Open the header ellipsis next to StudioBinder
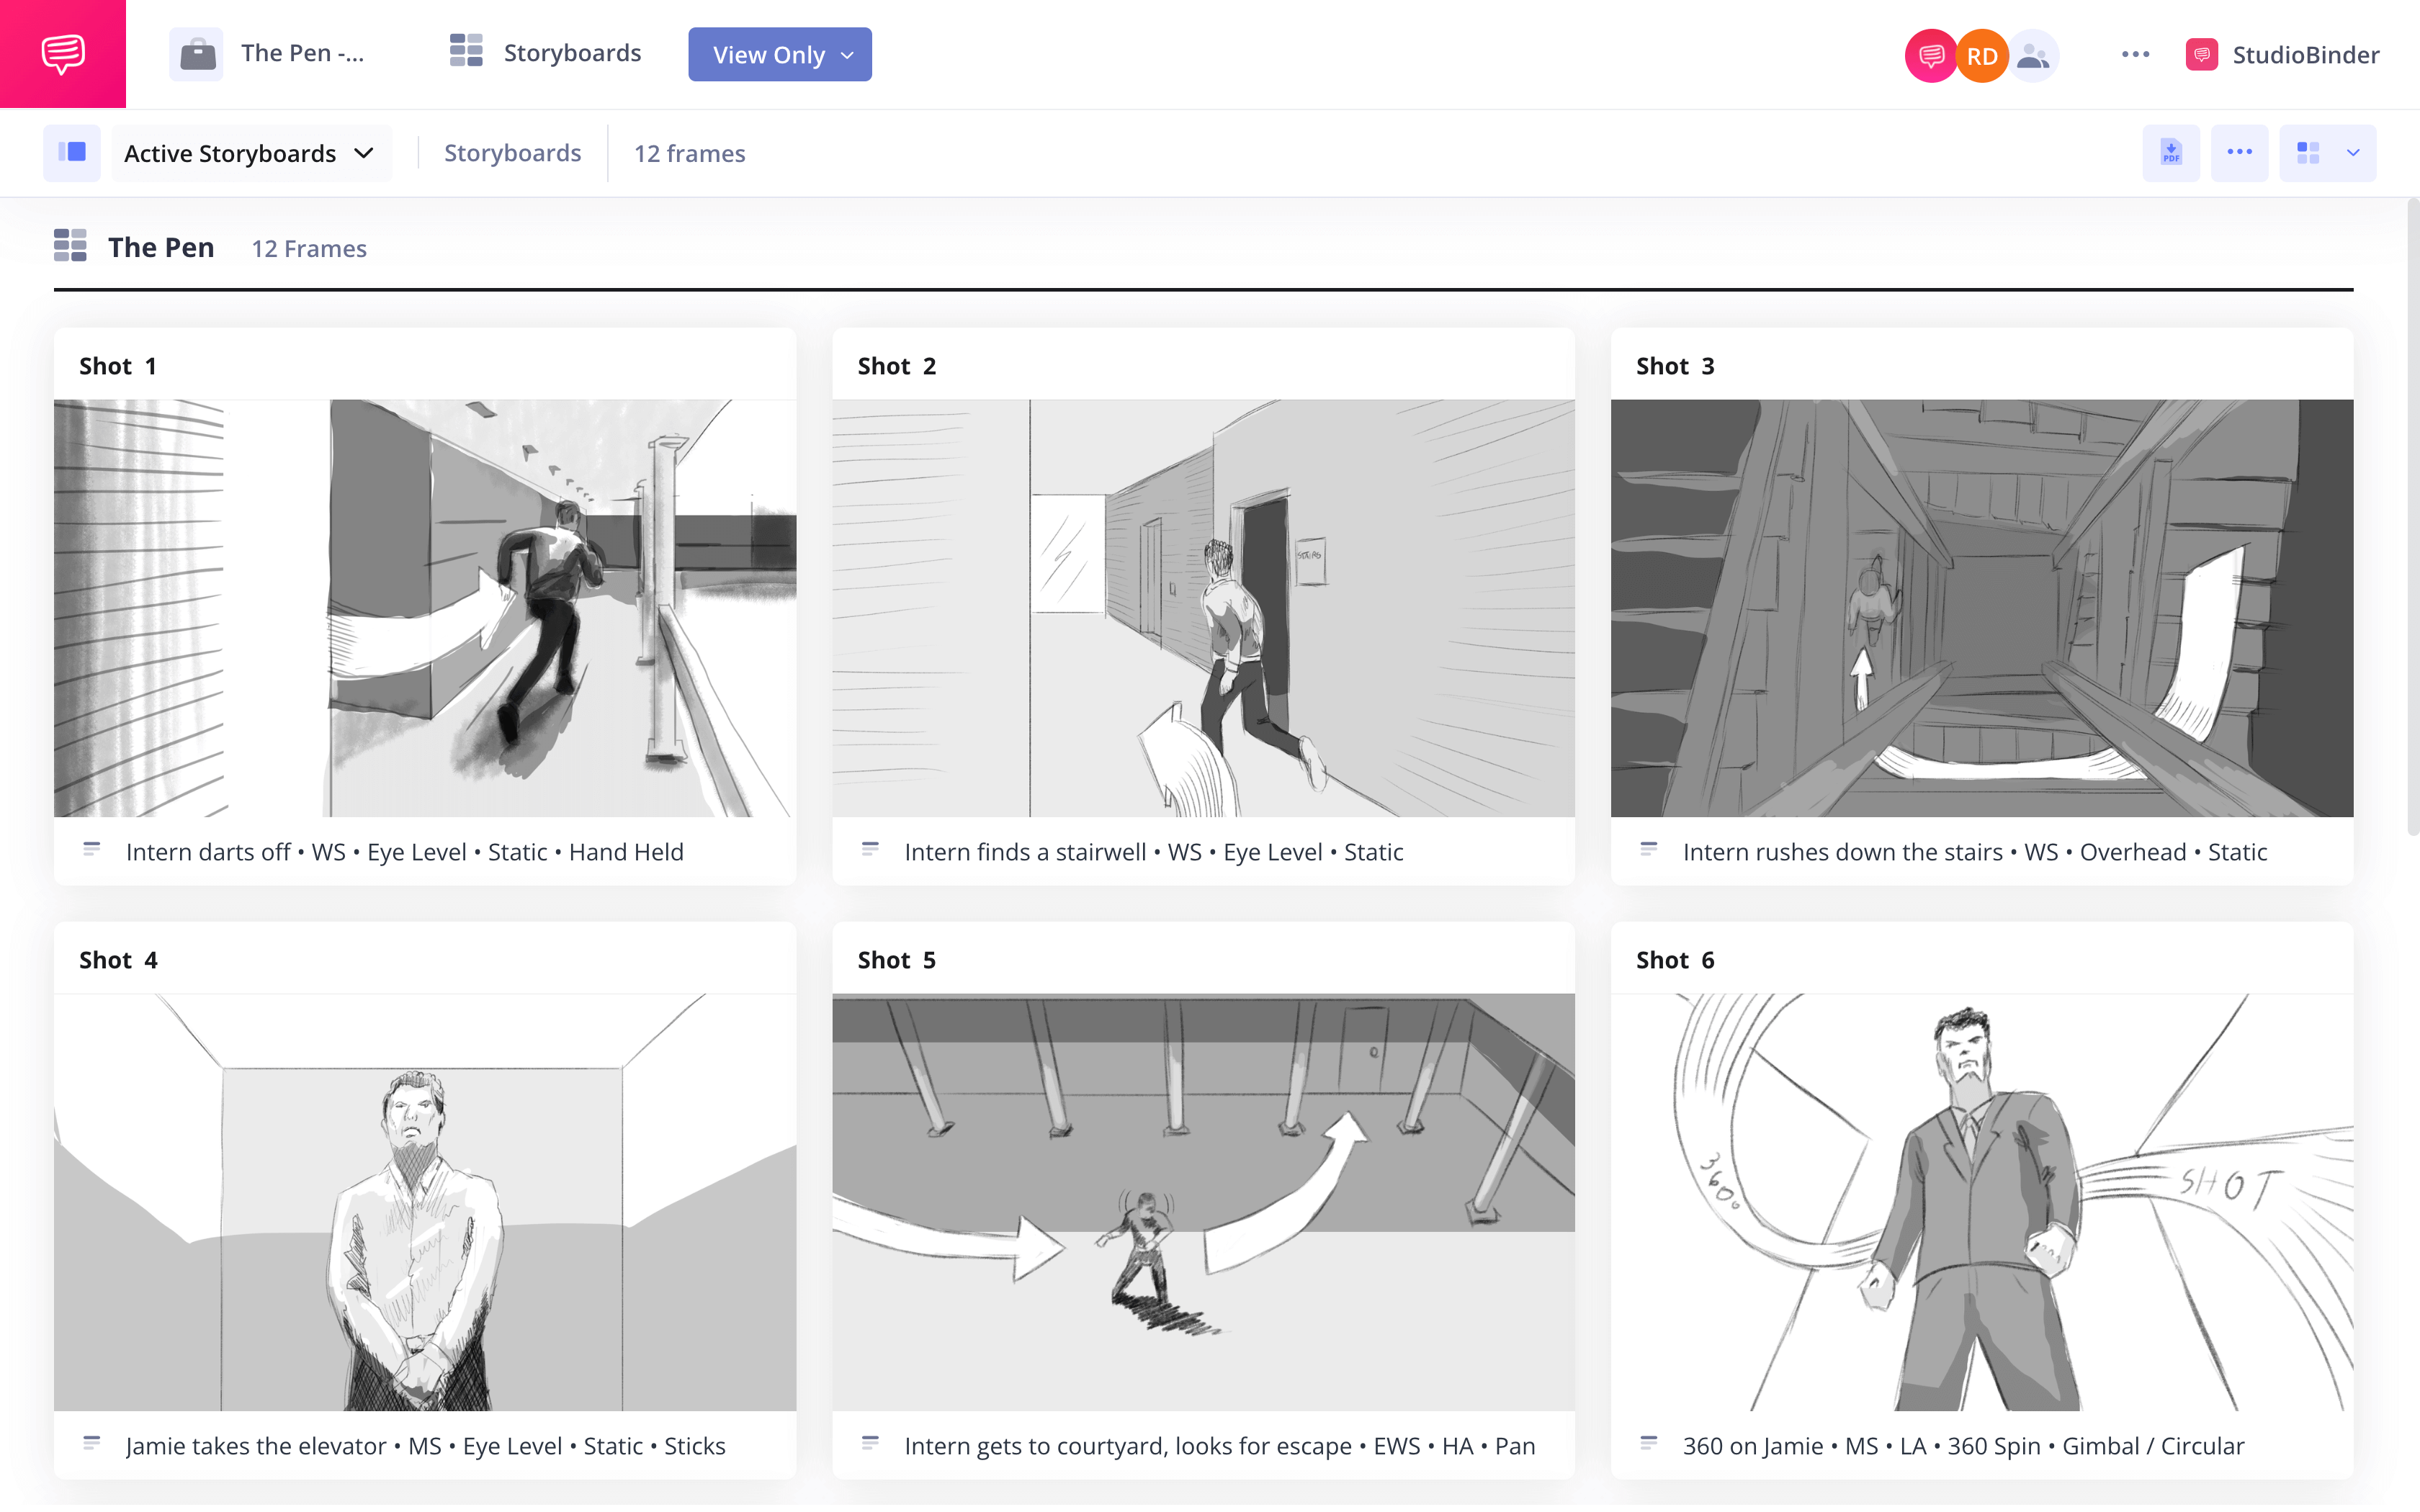This screenshot has height=1512, width=2420. (2136, 54)
